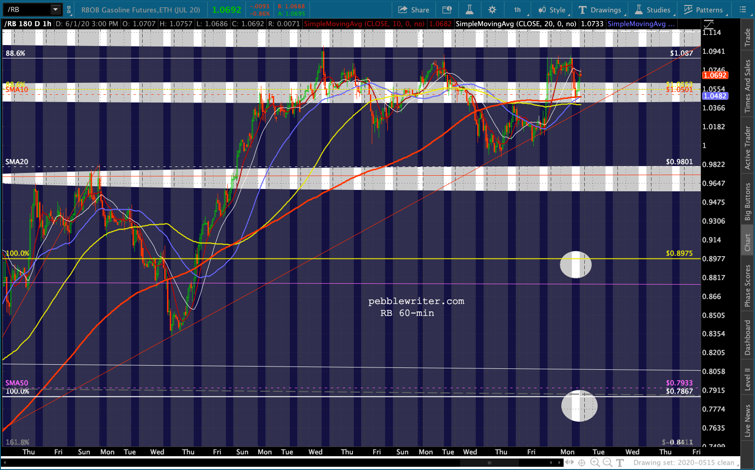This screenshot has width=755, height=470.
Task: Click the zoom in magnifier icon
Action: click(x=595, y=463)
